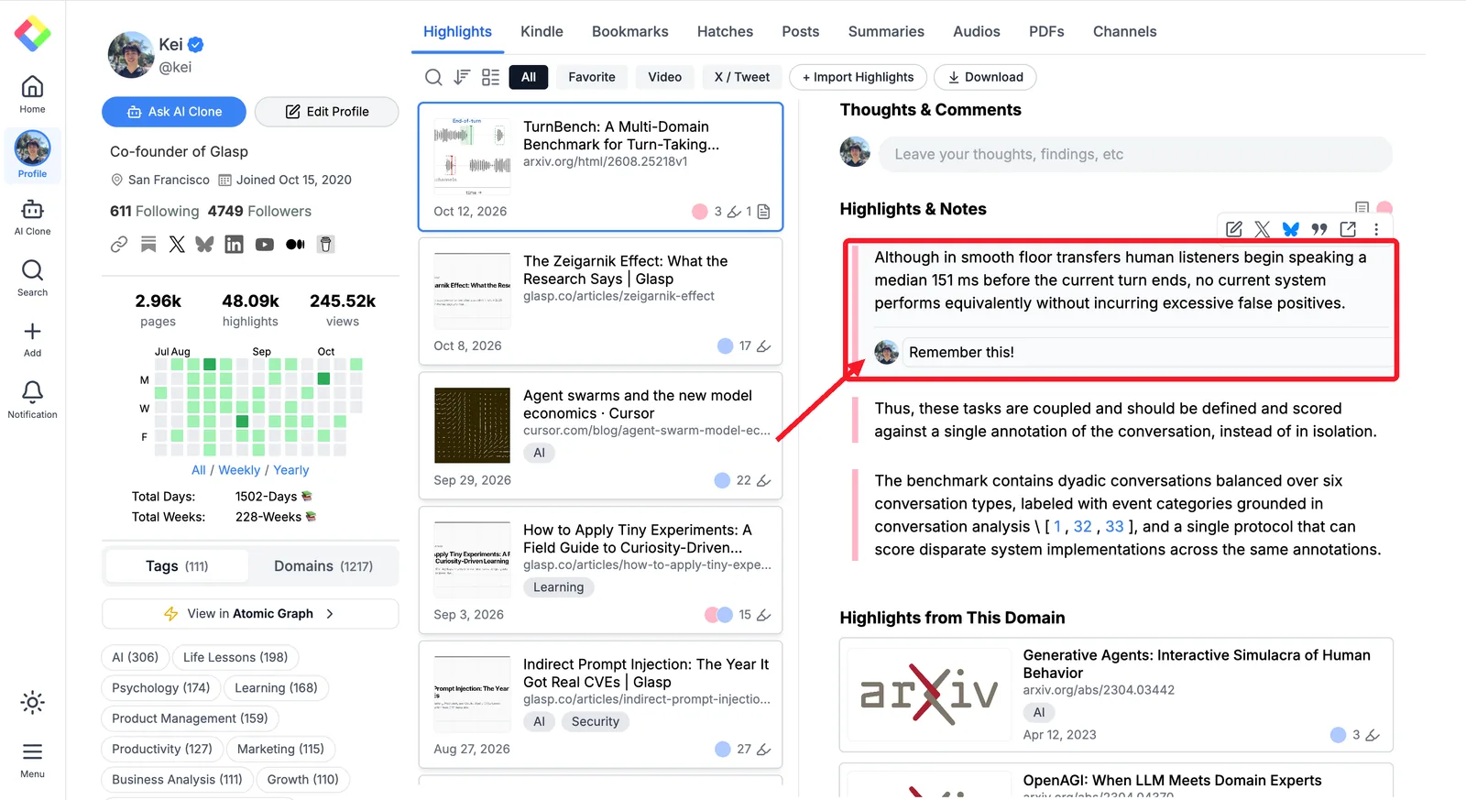The height and width of the screenshot is (800, 1466).
Task: Open Kei's Medium profile icon
Action: [295, 245]
